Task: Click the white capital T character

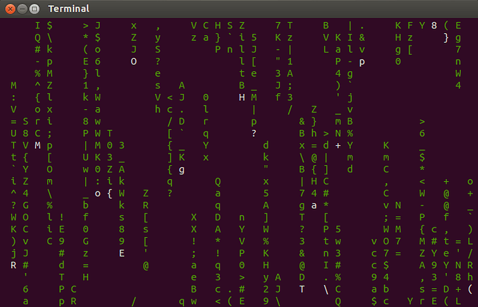Action: click(x=302, y=289)
